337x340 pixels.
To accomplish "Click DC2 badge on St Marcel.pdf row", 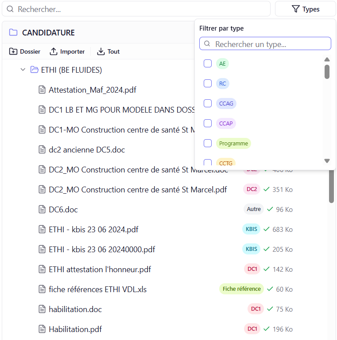I will (252, 189).
